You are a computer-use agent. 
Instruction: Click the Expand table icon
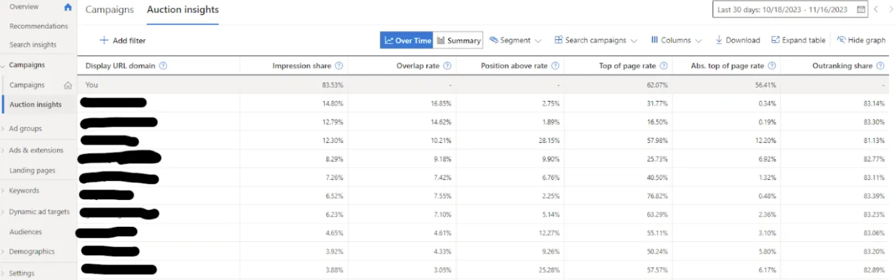[775, 40]
